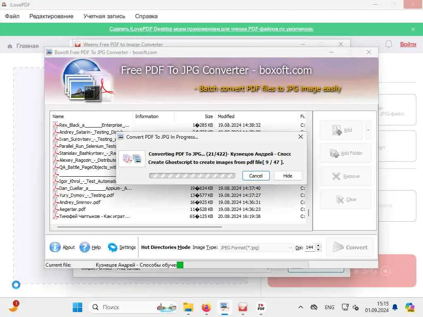423x317 pixels.
Task: Close the Convert PDF To JPG dialog
Action: [301, 137]
